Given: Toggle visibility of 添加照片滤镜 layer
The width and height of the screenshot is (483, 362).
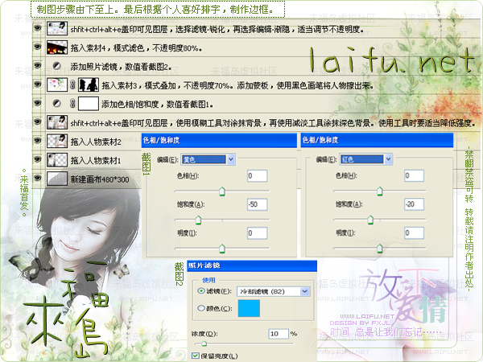Looking at the screenshot, I should point(38,65).
